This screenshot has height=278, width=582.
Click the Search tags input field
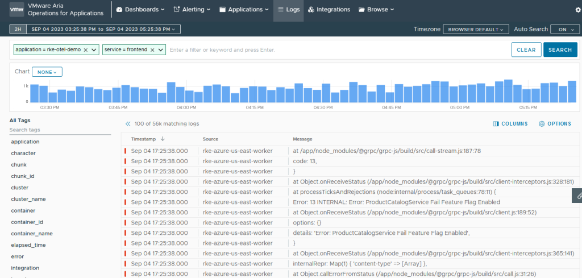(x=60, y=130)
